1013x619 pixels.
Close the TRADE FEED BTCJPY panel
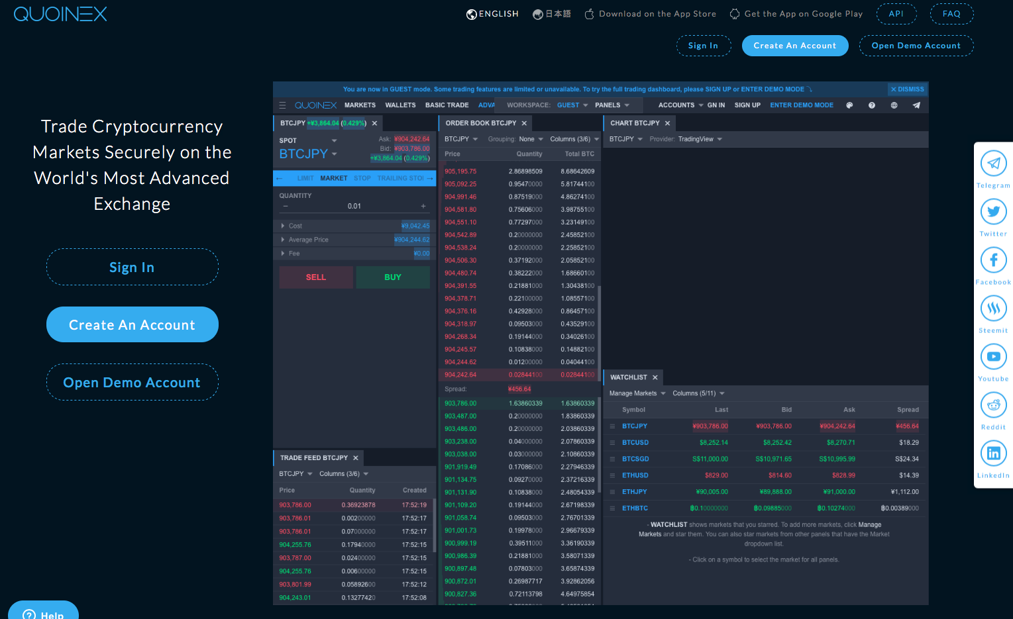[x=356, y=458]
